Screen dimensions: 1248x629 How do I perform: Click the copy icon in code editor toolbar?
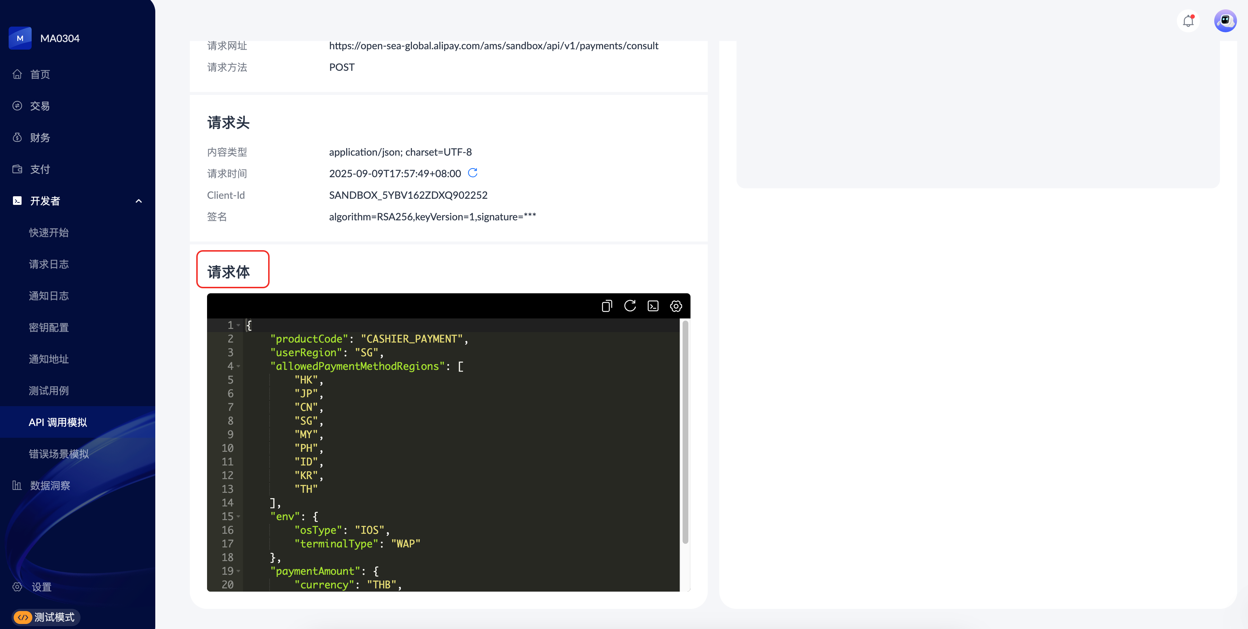tap(606, 306)
